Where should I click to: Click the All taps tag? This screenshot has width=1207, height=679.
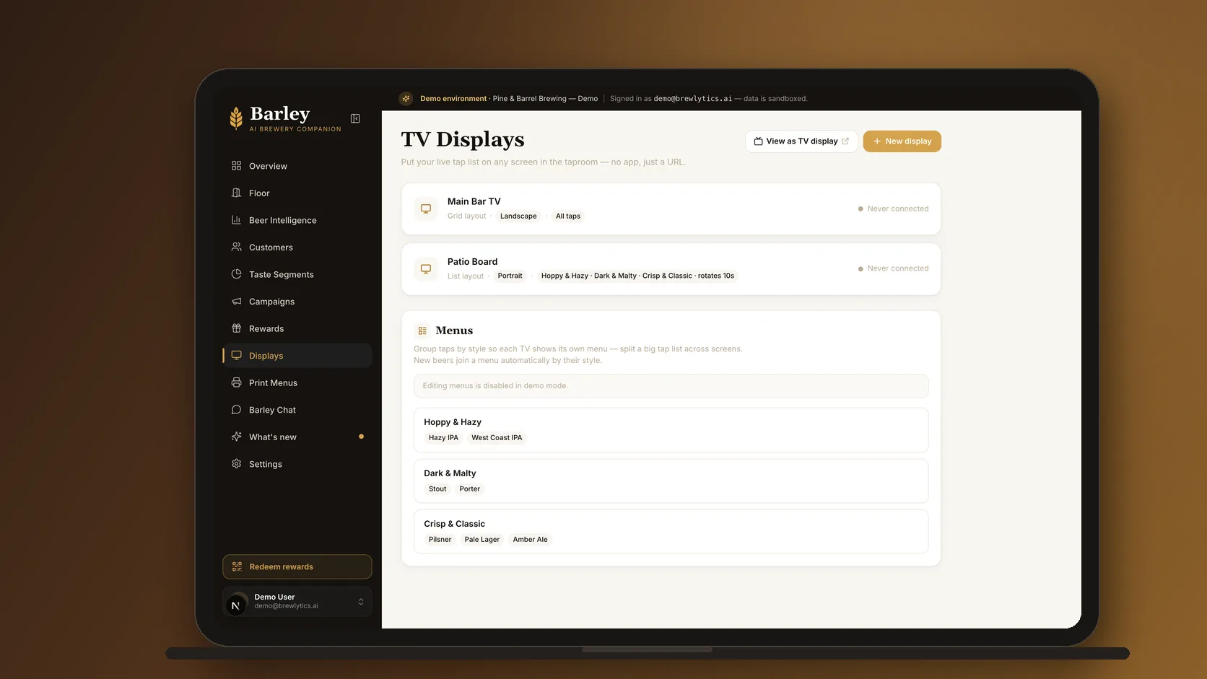click(x=568, y=216)
